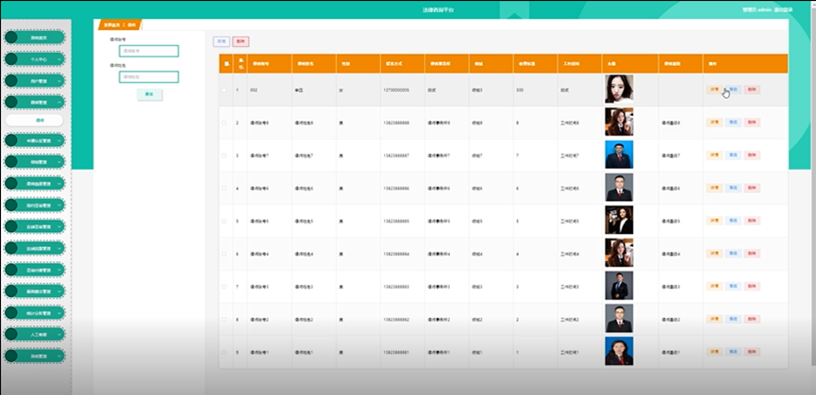Click the orange breadcrumb home link
This screenshot has width=816, height=395.
coord(111,25)
